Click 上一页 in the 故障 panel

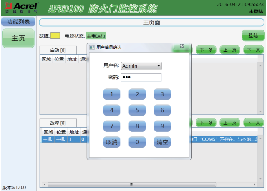(x=229, y=123)
